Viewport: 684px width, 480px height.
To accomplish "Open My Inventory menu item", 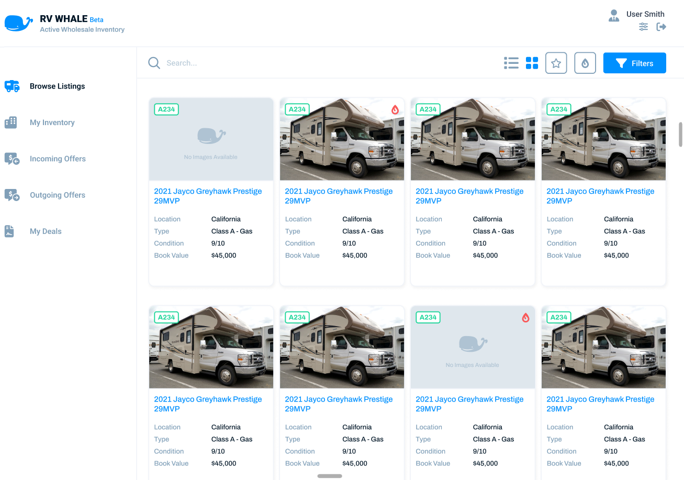I will pyautogui.click(x=52, y=122).
